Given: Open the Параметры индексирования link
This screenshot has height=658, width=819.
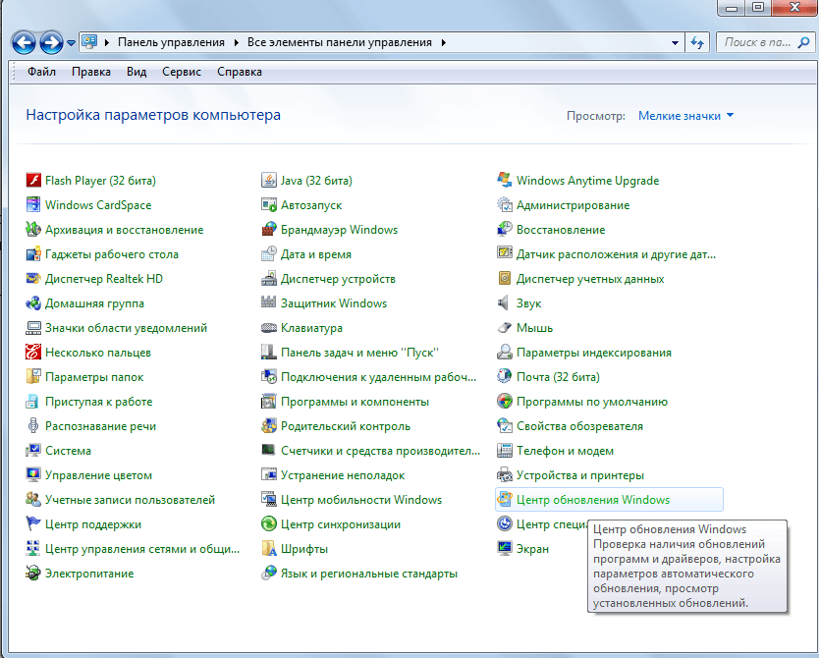Looking at the screenshot, I should pos(594,353).
